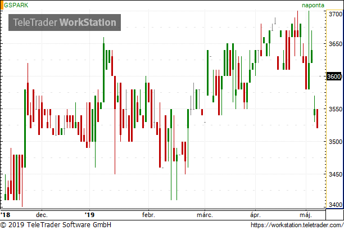Click the 'febr.' month label on time axis
344x230 pixels.
point(148,215)
